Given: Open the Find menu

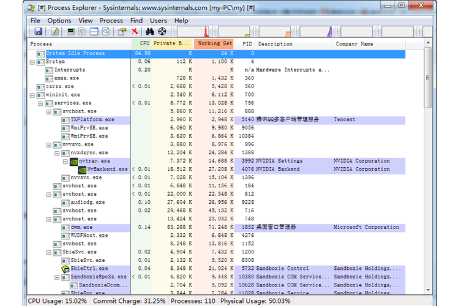Looking at the screenshot, I should tap(136, 20).
